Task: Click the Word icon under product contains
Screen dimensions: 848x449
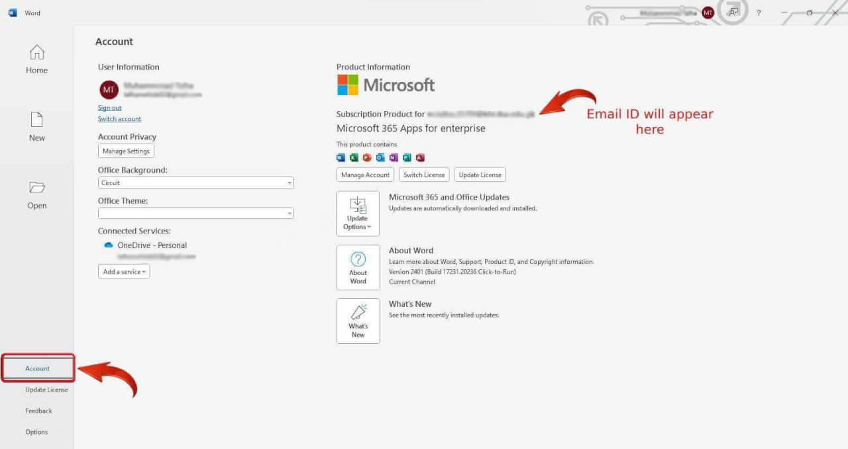Action: pyautogui.click(x=340, y=157)
